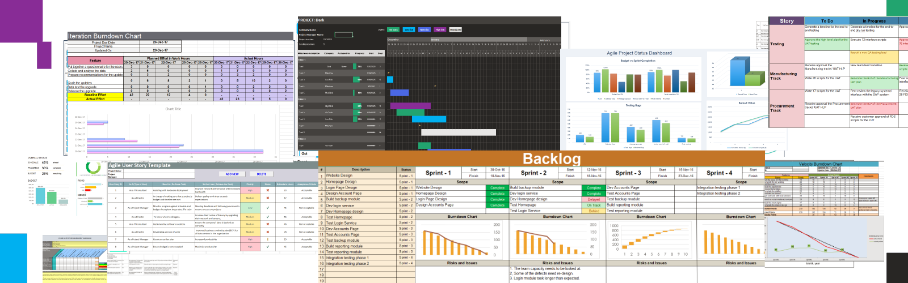This screenshot has height=283, width=908.
Task: Select the Company Name input cell in Dark project
Action: (344, 35)
